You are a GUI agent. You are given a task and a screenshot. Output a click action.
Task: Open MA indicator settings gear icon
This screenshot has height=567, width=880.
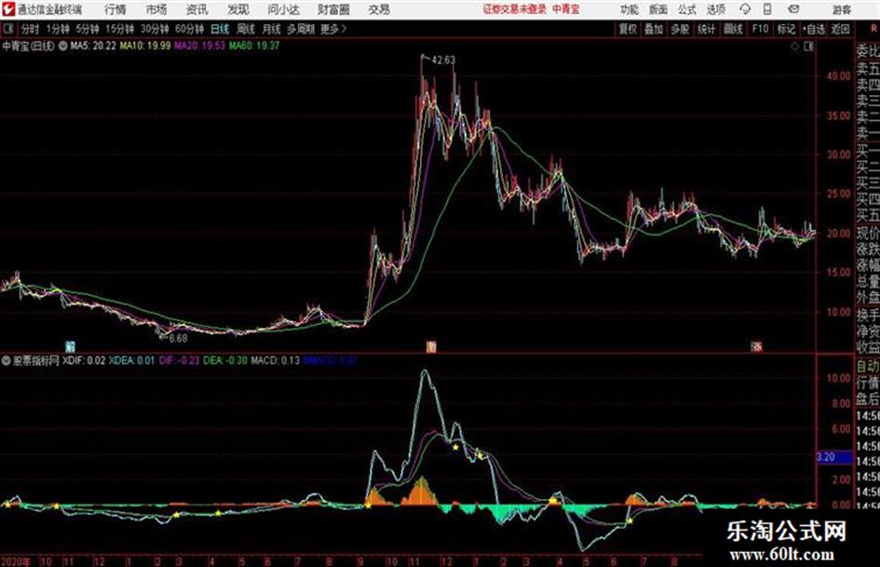click(x=63, y=46)
